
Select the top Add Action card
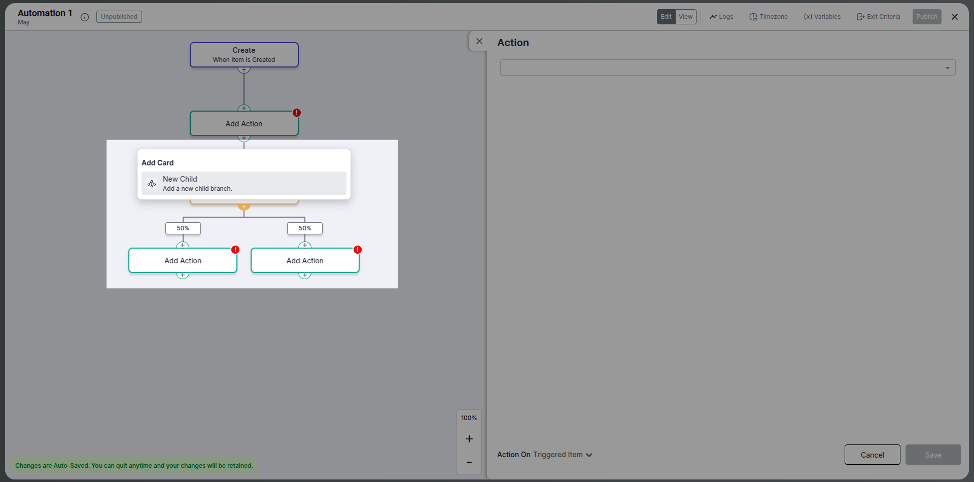[244, 123]
